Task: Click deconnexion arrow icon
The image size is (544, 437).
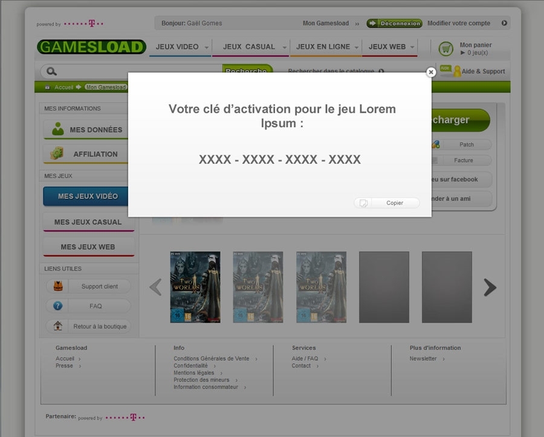Action: click(372, 23)
